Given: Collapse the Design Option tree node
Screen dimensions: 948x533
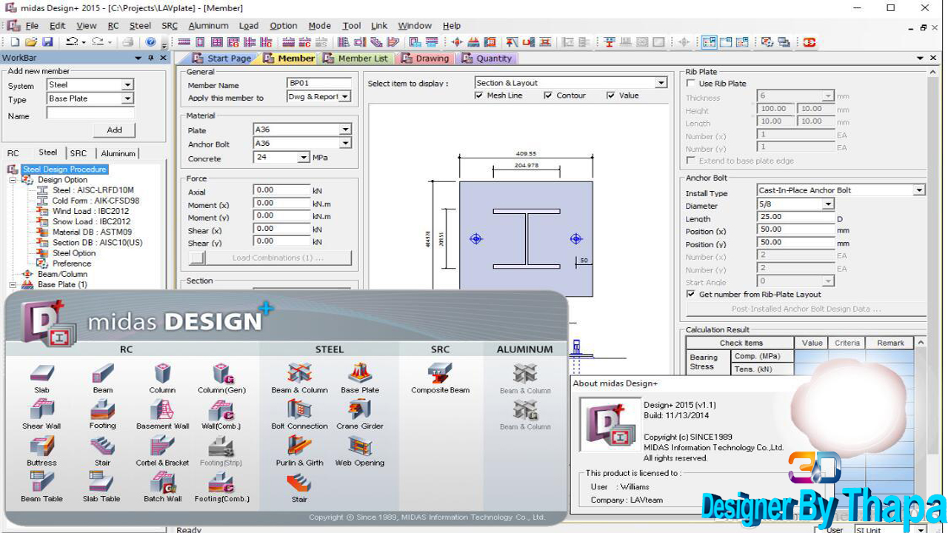Looking at the screenshot, I should (13, 180).
